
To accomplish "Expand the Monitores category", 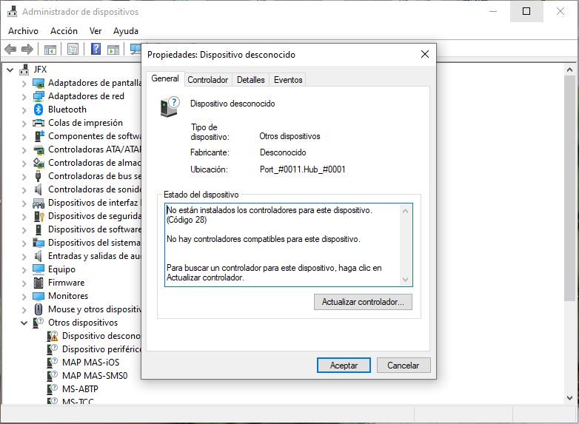I will click(x=24, y=296).
